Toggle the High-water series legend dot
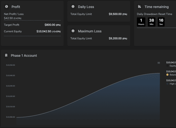176x128 pixels. (167, 84)
